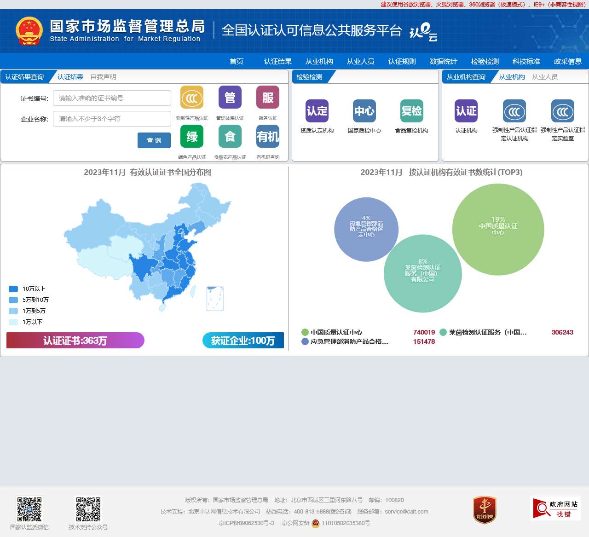Click the 获证企业:100万 banner
The height and width of the screenshot is (537, 589).
coord(243,341)
